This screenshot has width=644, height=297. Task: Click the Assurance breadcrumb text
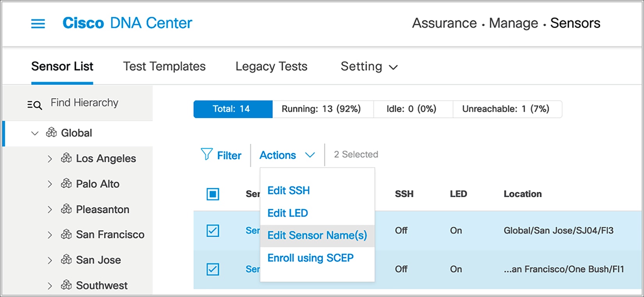click(445, 23)
